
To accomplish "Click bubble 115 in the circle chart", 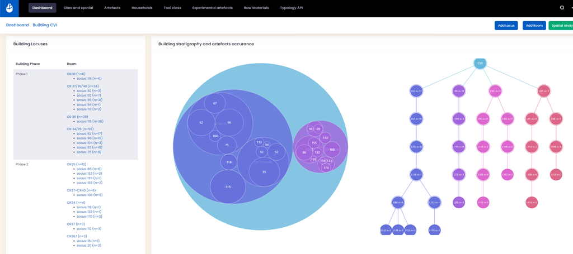I will [228, 187].
